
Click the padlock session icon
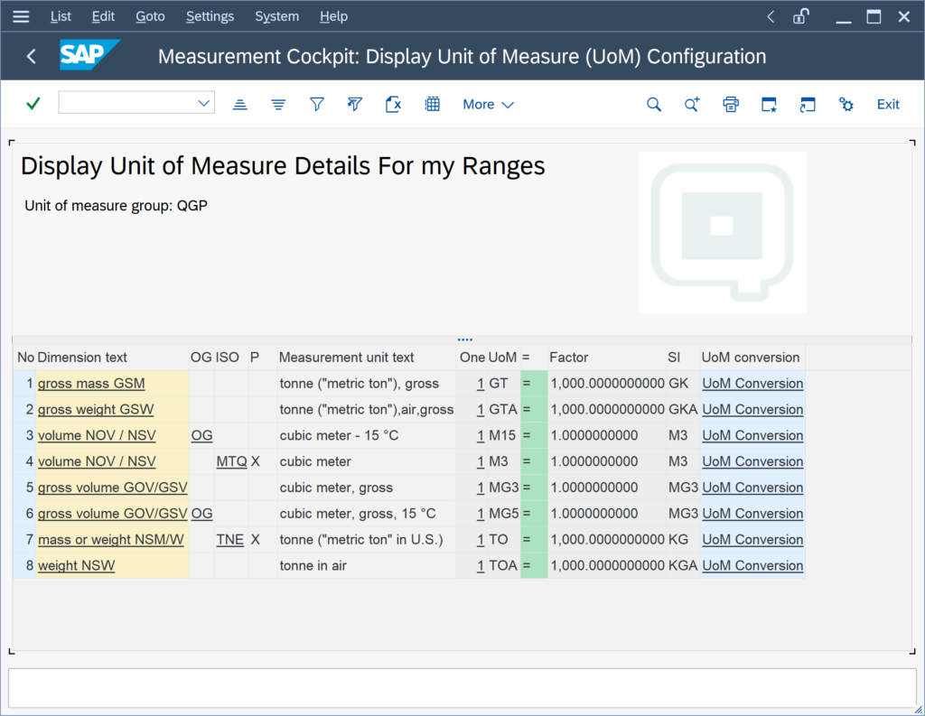pyautogui.click(x=800, y=16)
